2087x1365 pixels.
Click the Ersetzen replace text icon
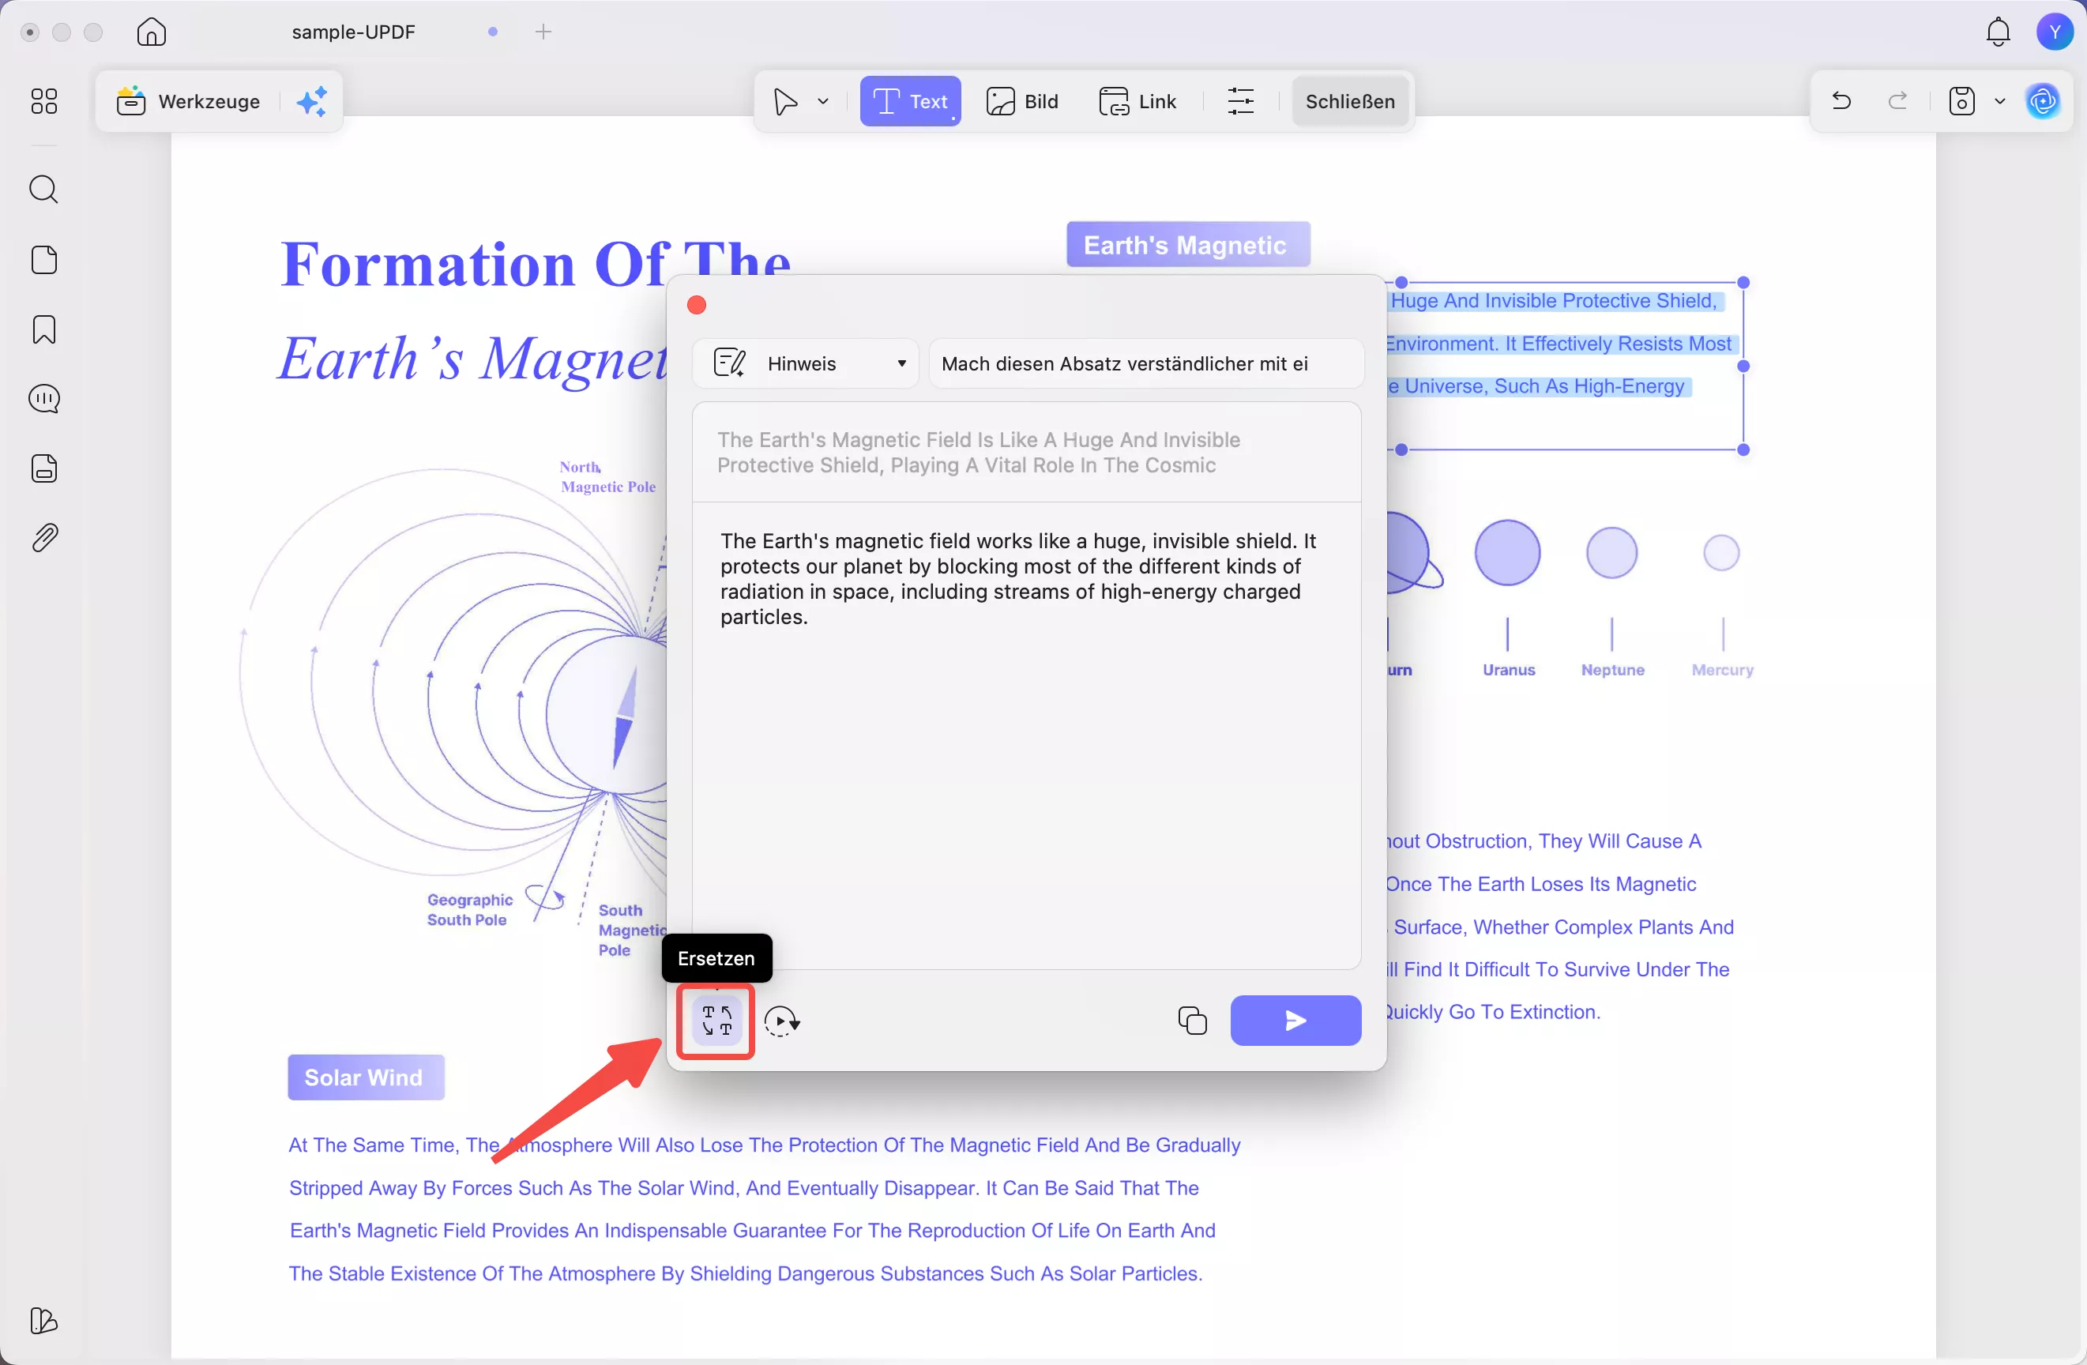pyautogui.click(x=716, y=1021)
